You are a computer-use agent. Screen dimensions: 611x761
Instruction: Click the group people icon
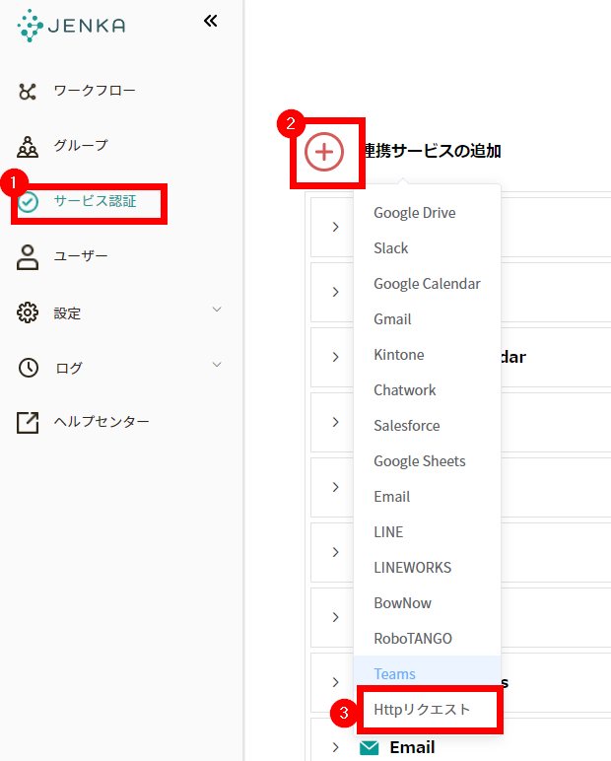(28, 147)
